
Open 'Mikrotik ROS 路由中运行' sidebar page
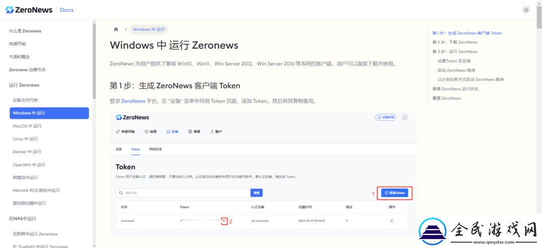click(x=36, y=190)
